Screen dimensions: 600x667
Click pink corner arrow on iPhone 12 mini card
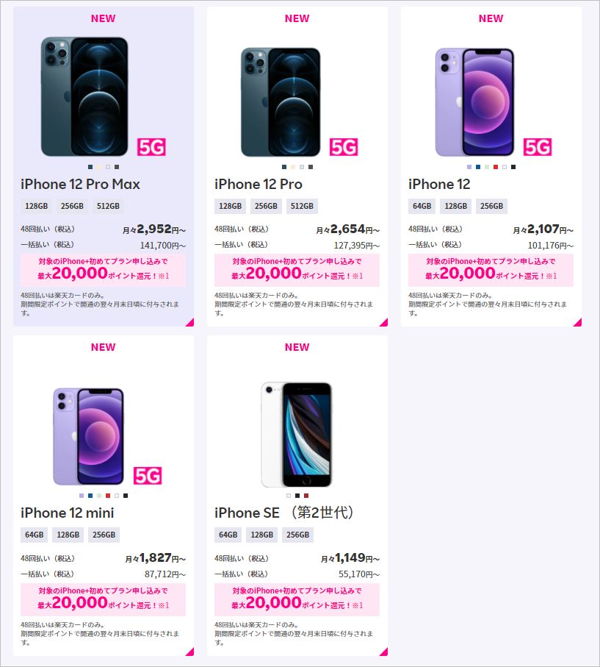click(x=189, y=651)
